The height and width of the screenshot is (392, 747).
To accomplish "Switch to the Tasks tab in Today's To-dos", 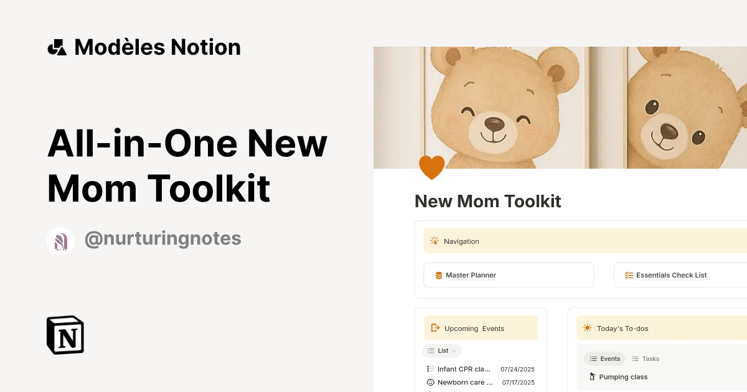I will [x=646, y=358].
